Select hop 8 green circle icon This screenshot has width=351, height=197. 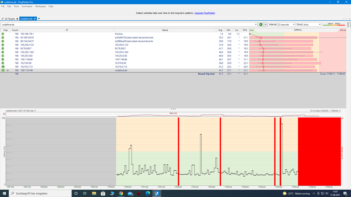(3, 59)
